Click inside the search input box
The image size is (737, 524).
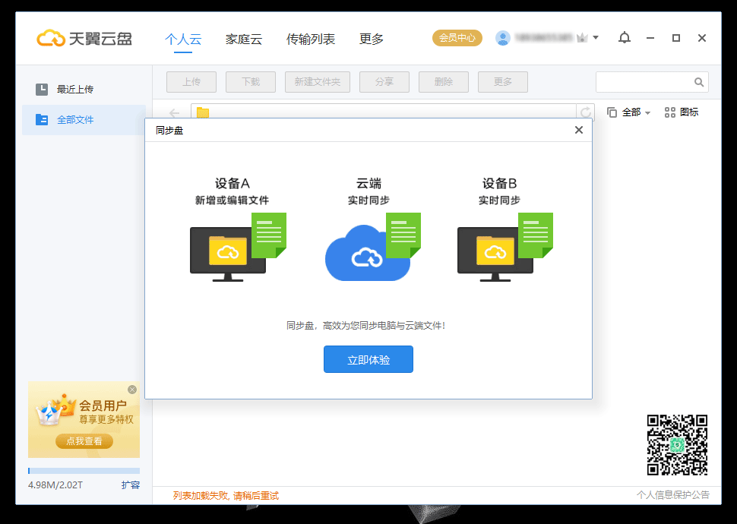click(x=646, y=81)
